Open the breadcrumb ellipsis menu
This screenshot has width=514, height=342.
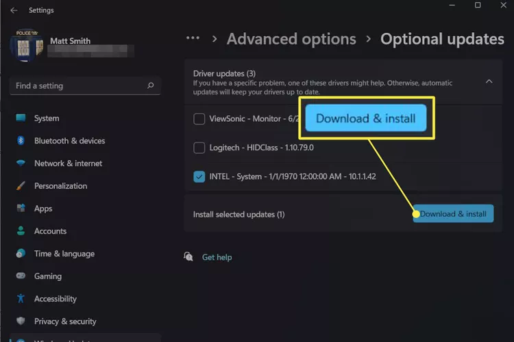[193, 38]
